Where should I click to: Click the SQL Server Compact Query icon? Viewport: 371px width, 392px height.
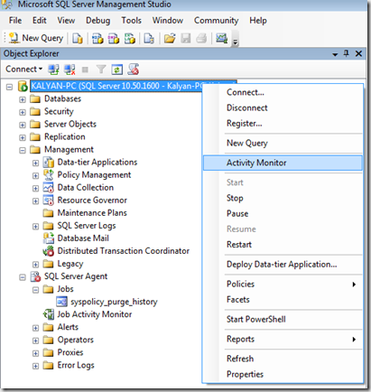(x=149, y=39)
